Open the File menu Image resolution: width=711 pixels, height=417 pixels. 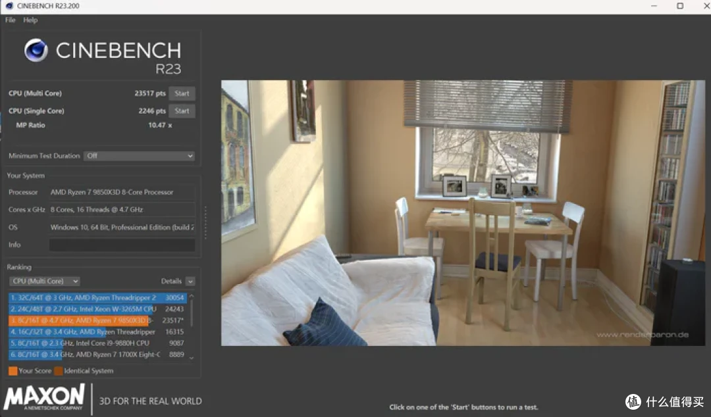point(10,20)
